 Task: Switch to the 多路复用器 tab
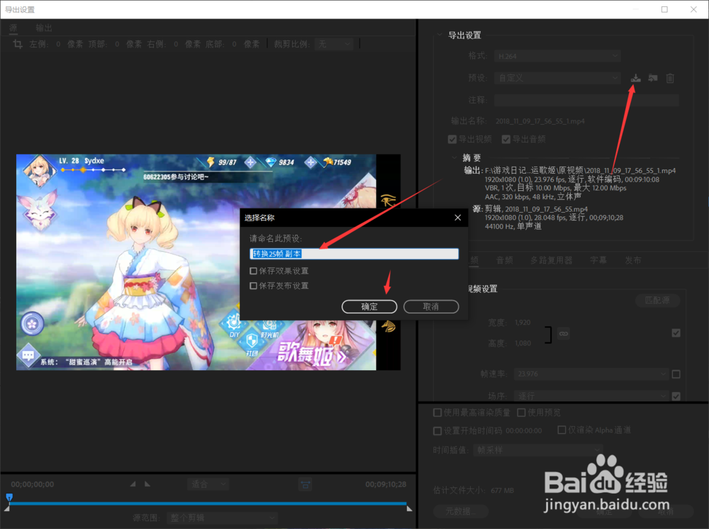[x=551, y=260]
